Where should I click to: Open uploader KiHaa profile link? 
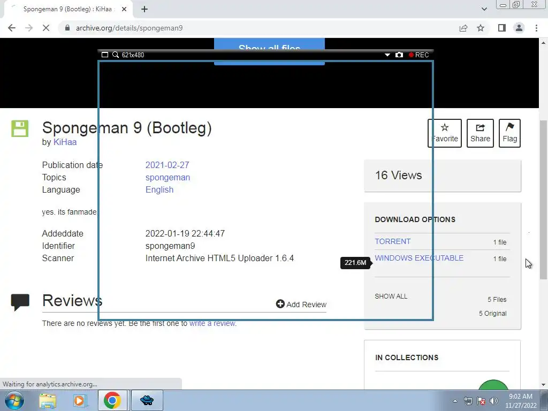point(65,142)
